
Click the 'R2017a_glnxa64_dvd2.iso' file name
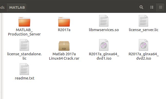(x=143, y=56)
